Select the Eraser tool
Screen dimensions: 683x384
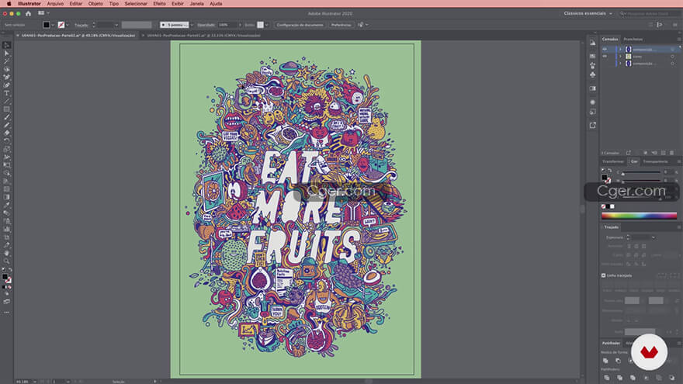6,133
